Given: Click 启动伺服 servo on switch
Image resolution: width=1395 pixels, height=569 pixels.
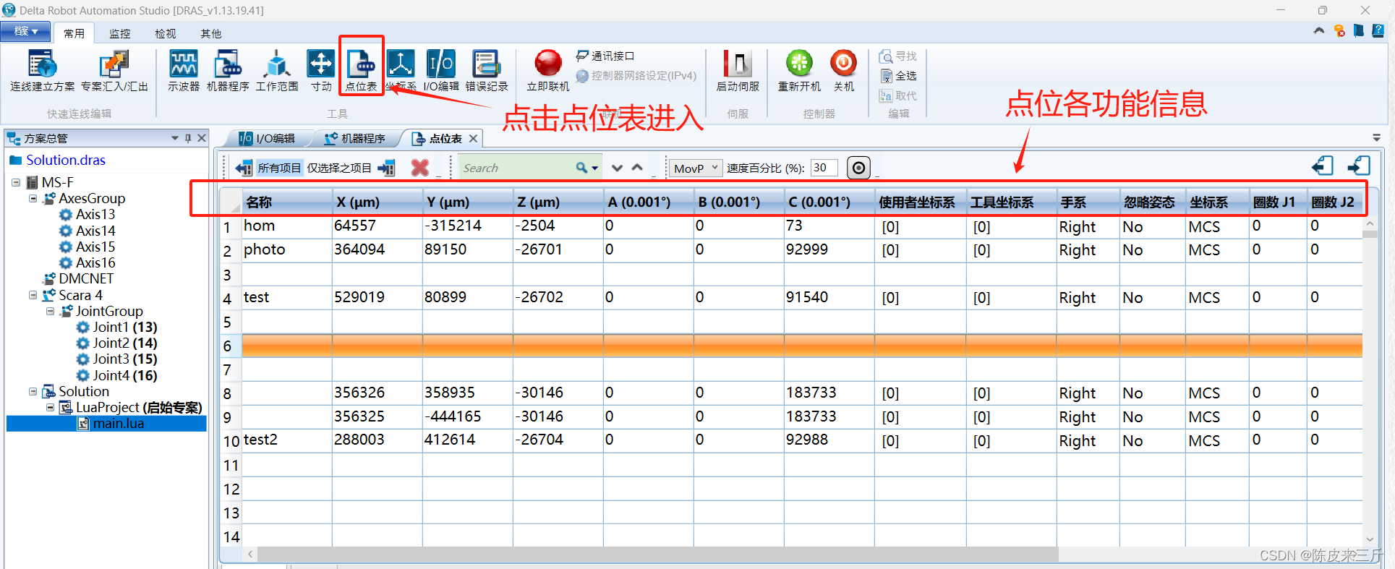Looking at the screenshot, I should [738, 71].
